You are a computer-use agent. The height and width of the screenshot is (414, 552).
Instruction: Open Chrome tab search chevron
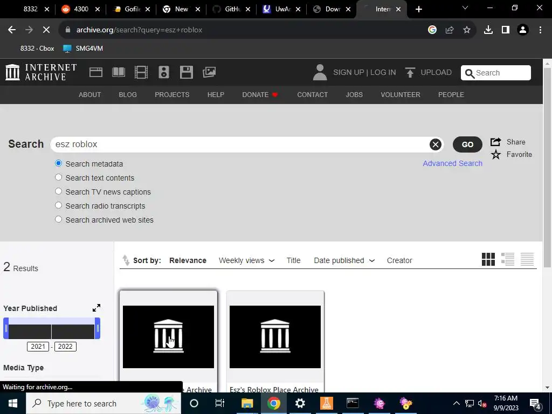pyautogui.click(x=465, y=8)
